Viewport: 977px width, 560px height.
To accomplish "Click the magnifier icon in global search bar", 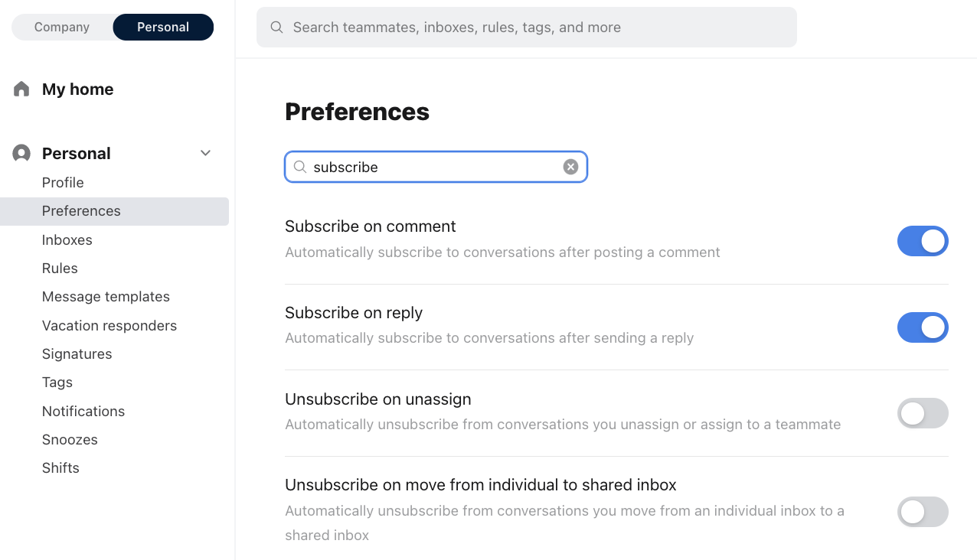I will 276,28.
